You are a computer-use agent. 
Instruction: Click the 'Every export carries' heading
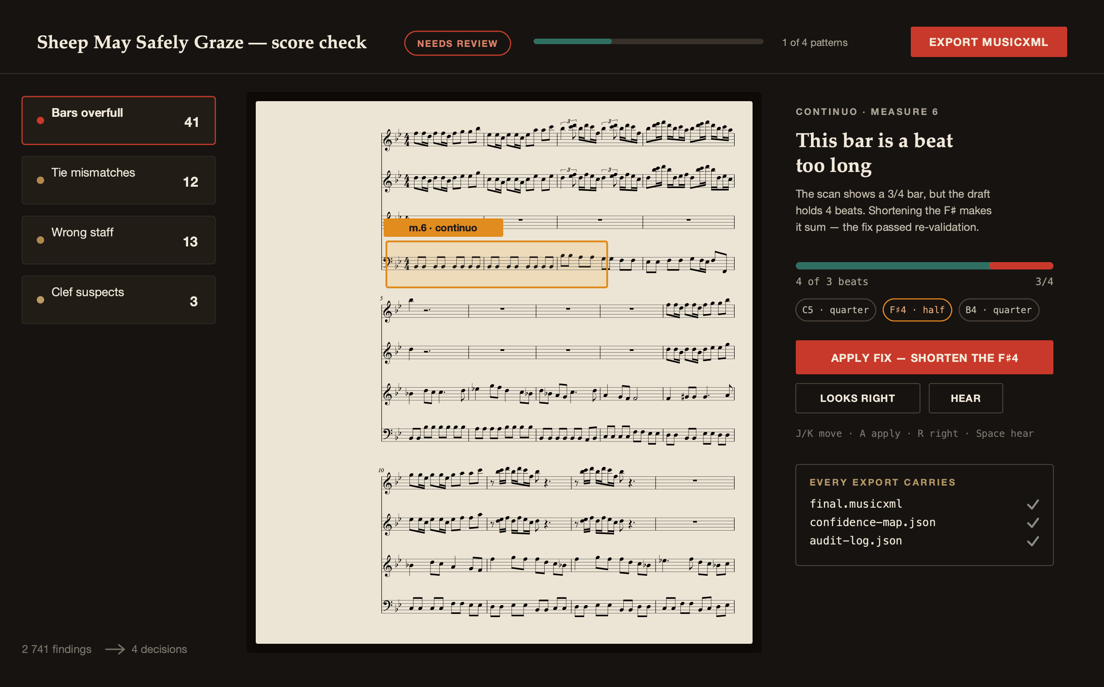click(882, 482)
